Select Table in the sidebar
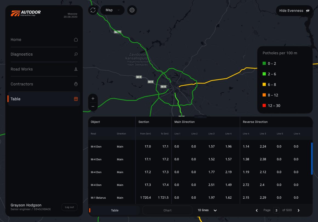The image size is (318, 222). click(44, 99)
